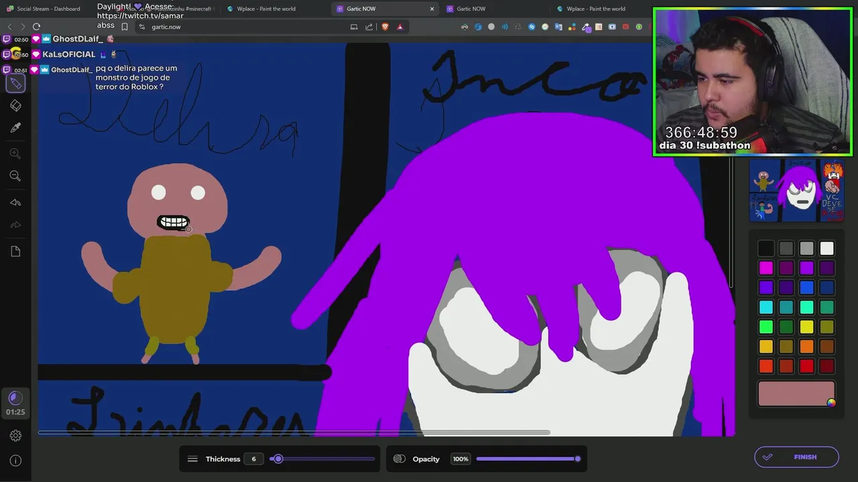
Task: Zoom out with the magnifier minus icon
Action: click(x=15, y=175)
